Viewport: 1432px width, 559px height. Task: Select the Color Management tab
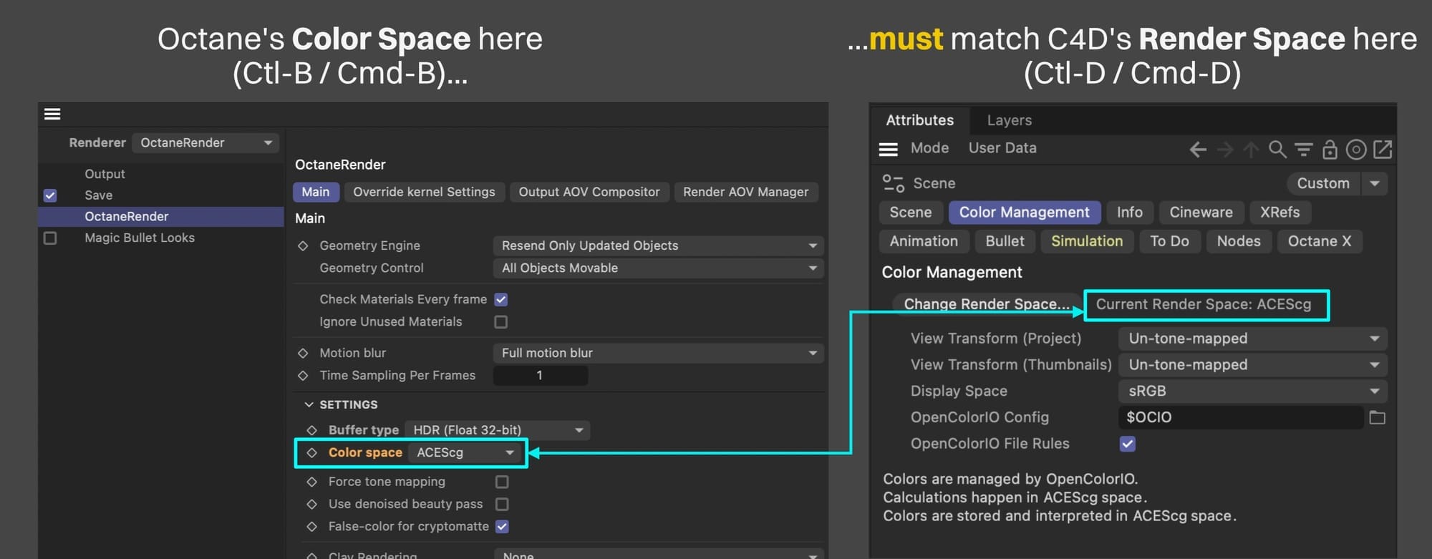click(1025, 213)
